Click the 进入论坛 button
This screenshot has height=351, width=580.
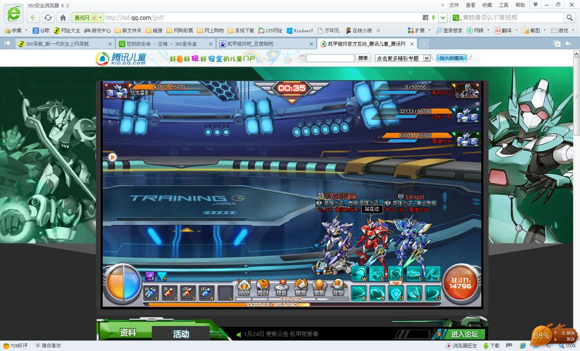[x=464, y=334]
